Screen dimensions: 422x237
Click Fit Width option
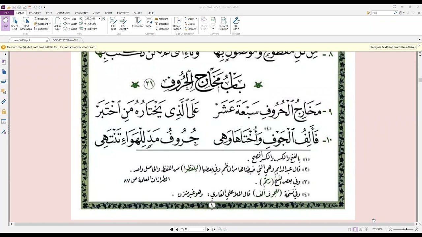[x=70, y=24]
